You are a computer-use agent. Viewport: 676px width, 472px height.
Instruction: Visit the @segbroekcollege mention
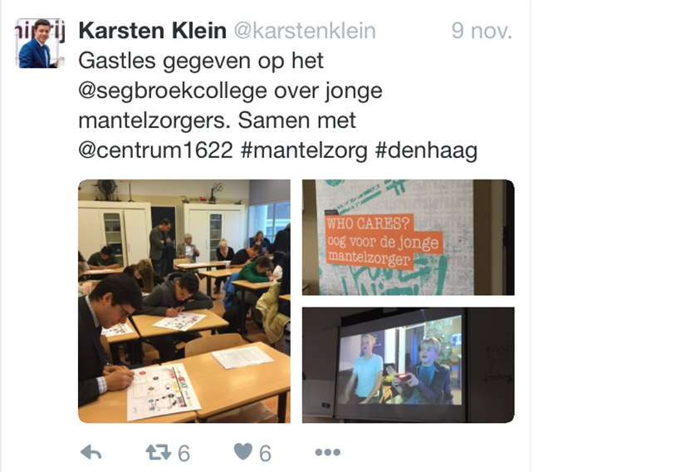(x=173, y=91)
